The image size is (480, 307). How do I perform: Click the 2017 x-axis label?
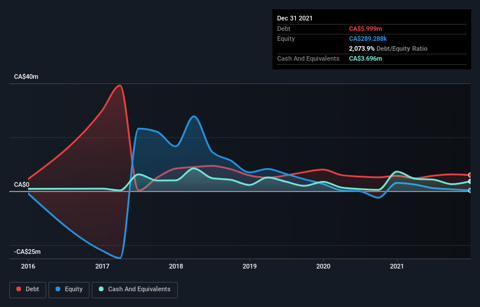[x=102, y=266]
